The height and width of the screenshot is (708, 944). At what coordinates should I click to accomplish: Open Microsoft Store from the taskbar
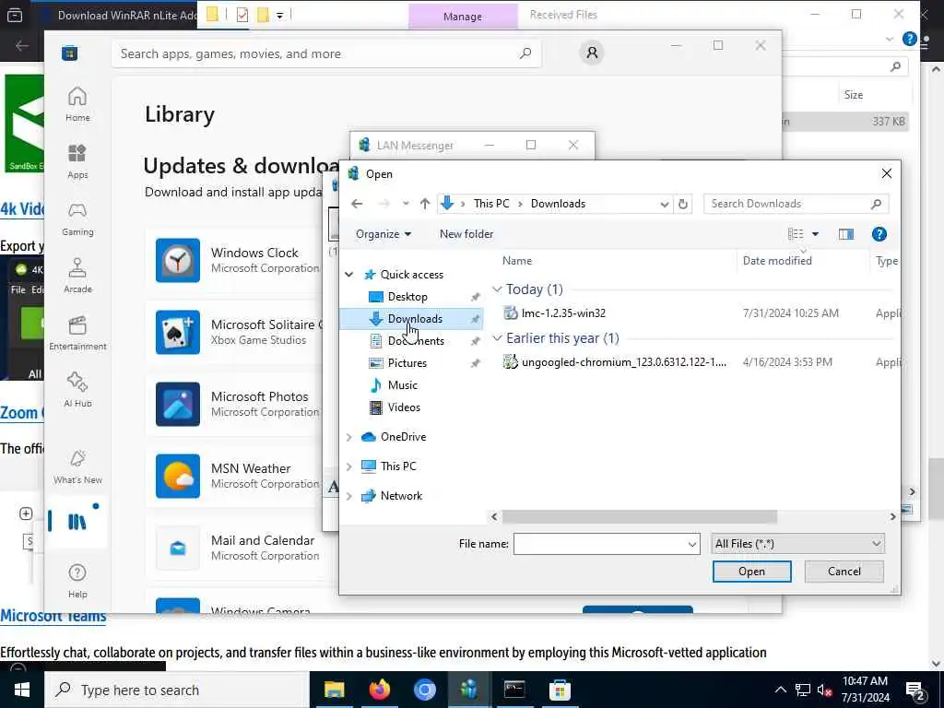point(560,690)
